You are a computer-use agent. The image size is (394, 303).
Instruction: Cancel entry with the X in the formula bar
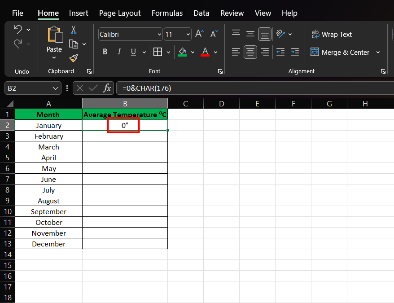(80, 88)
